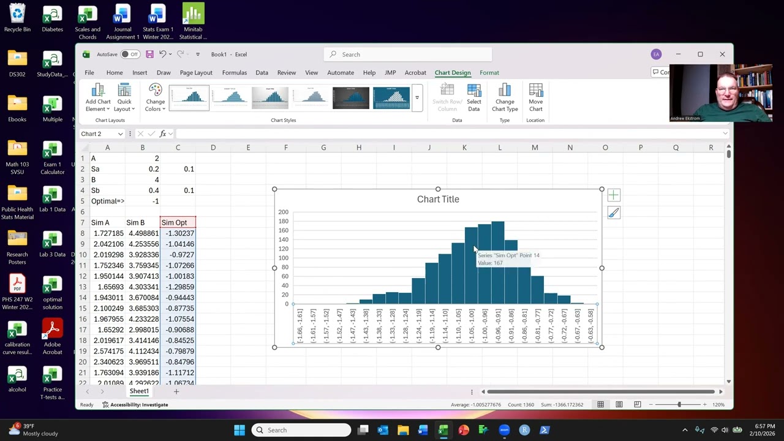
Task: Expand the formula bar chevron
Action: coord(725,134)
